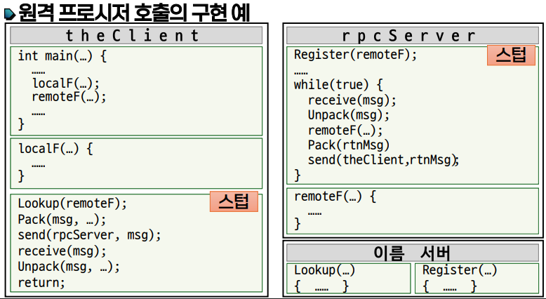This screenshot has width=546, height=299.
Task: Click the line "Register(remoteF);"
Action: pyautogui.click(x=355, y=55)
